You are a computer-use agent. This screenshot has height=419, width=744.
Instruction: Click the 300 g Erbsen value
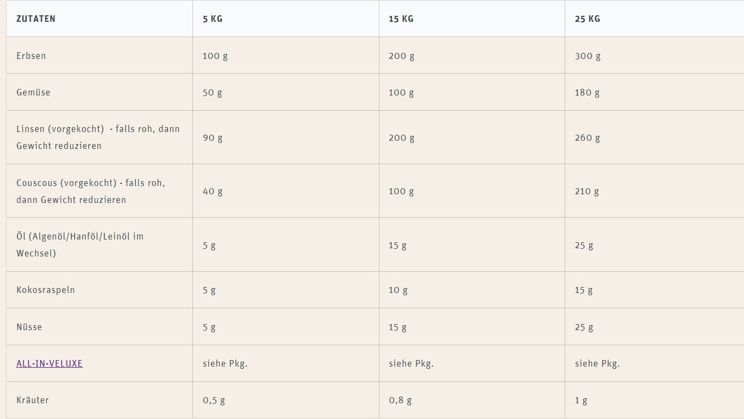pyautogui.click(x=588, y=56)
